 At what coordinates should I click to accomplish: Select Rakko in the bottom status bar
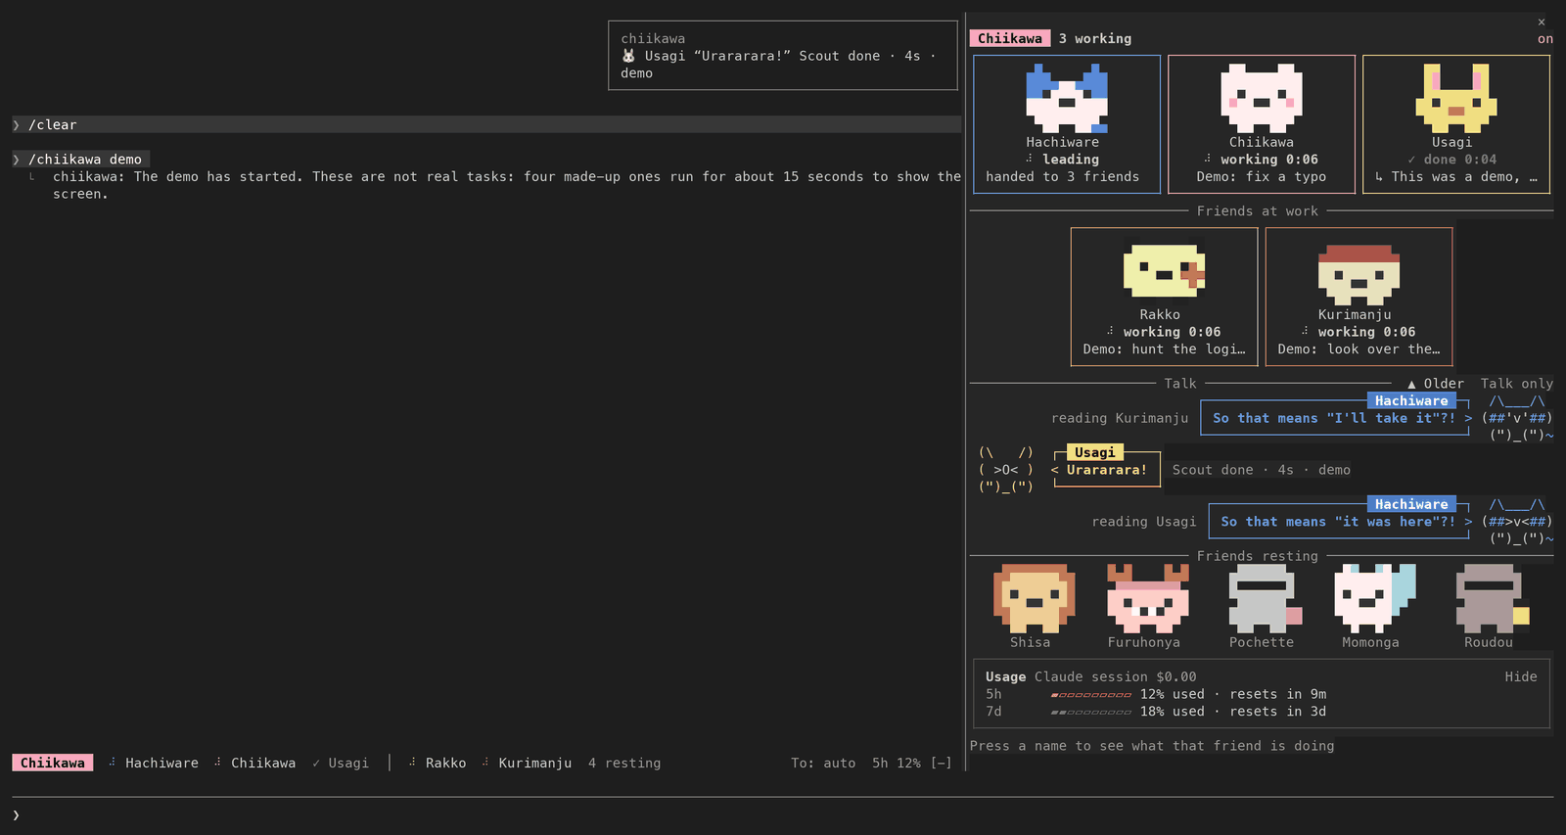coord(437,763)
